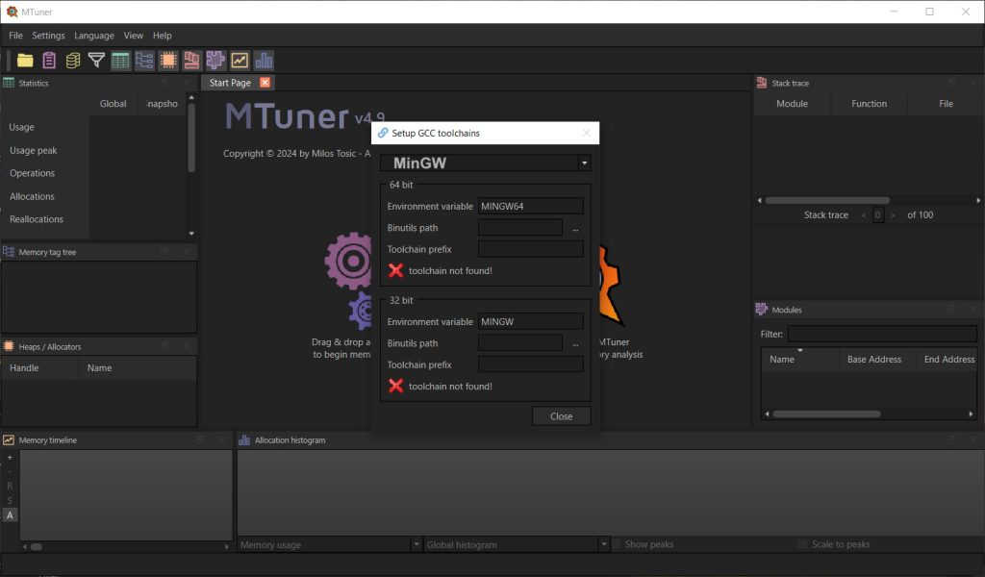Open the Help menu

click(x=162, y=36)
